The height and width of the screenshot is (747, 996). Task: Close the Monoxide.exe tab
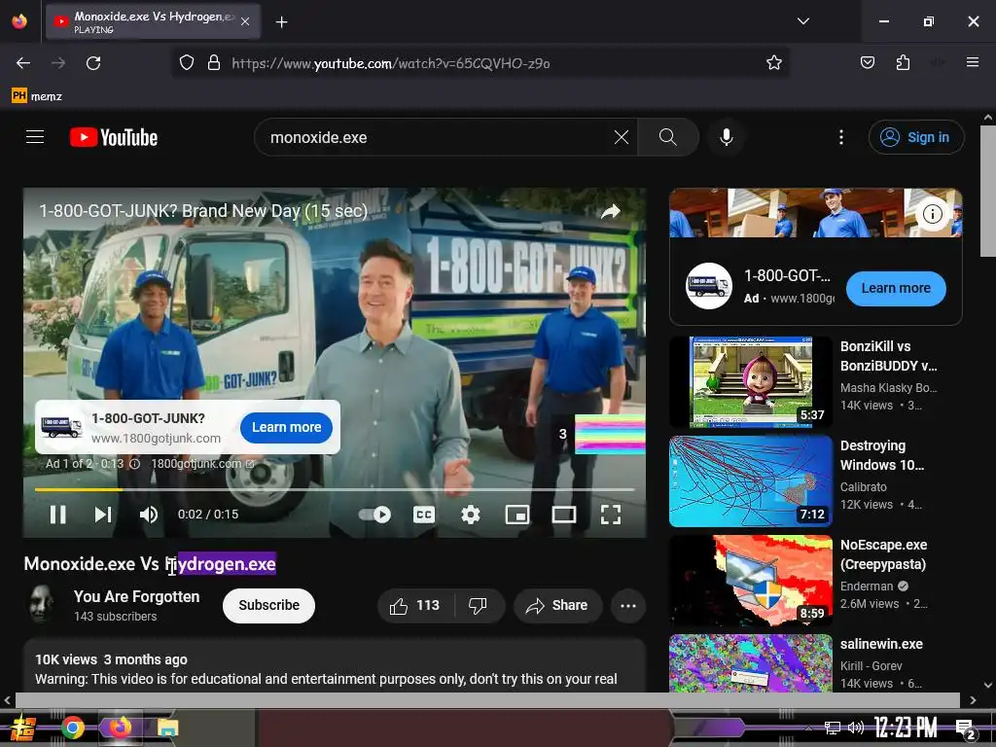point(245,21)
